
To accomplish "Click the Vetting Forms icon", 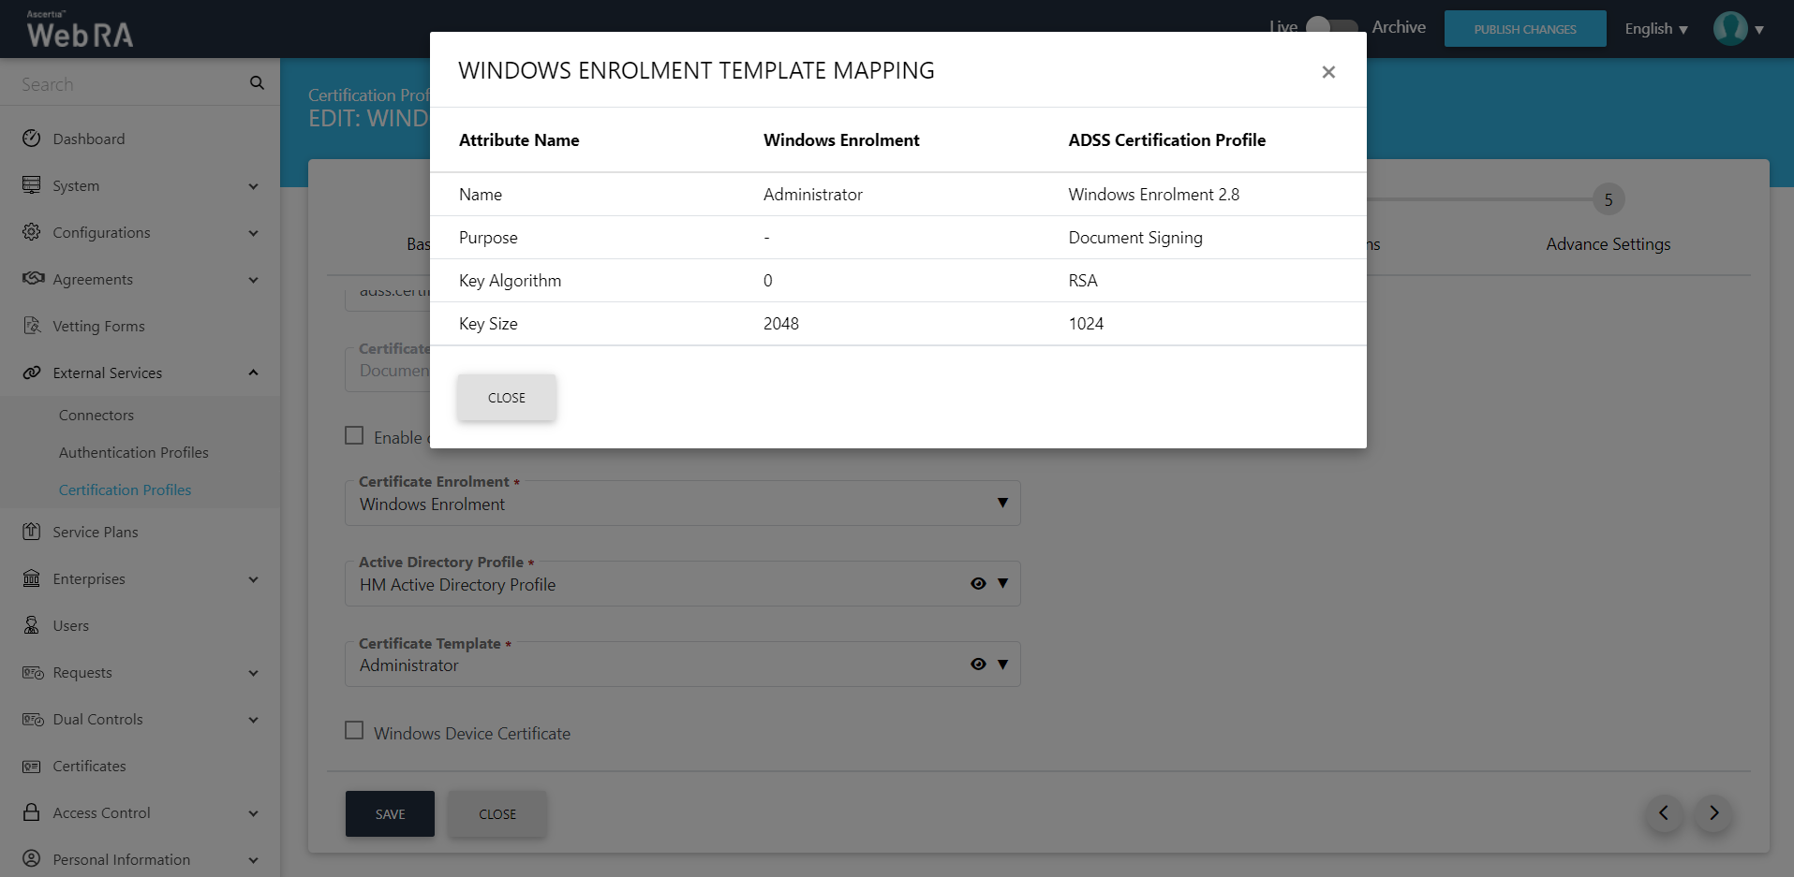I will click(32, 326).
